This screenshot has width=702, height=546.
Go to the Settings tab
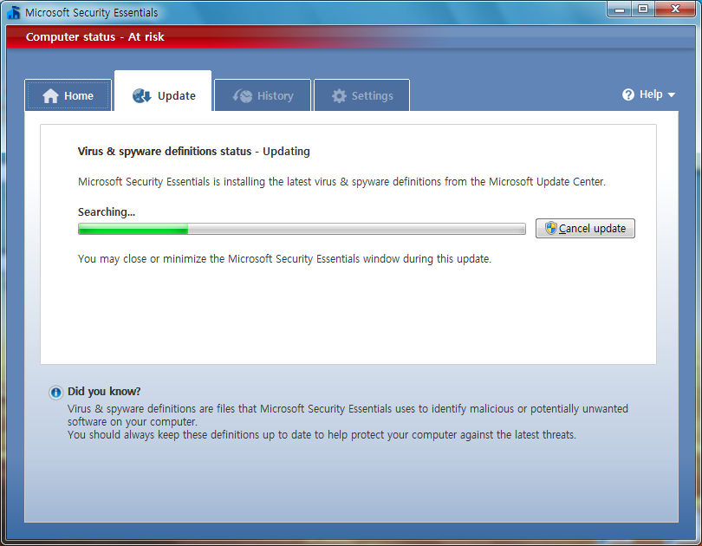[361, 95]
